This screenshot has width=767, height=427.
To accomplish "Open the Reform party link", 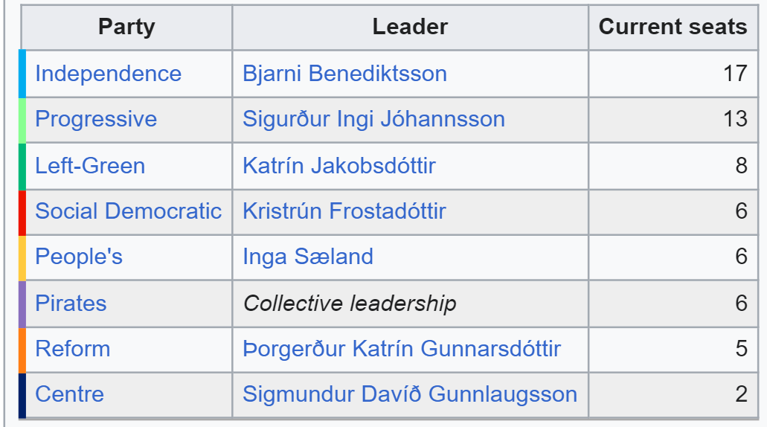I will 72,349.
